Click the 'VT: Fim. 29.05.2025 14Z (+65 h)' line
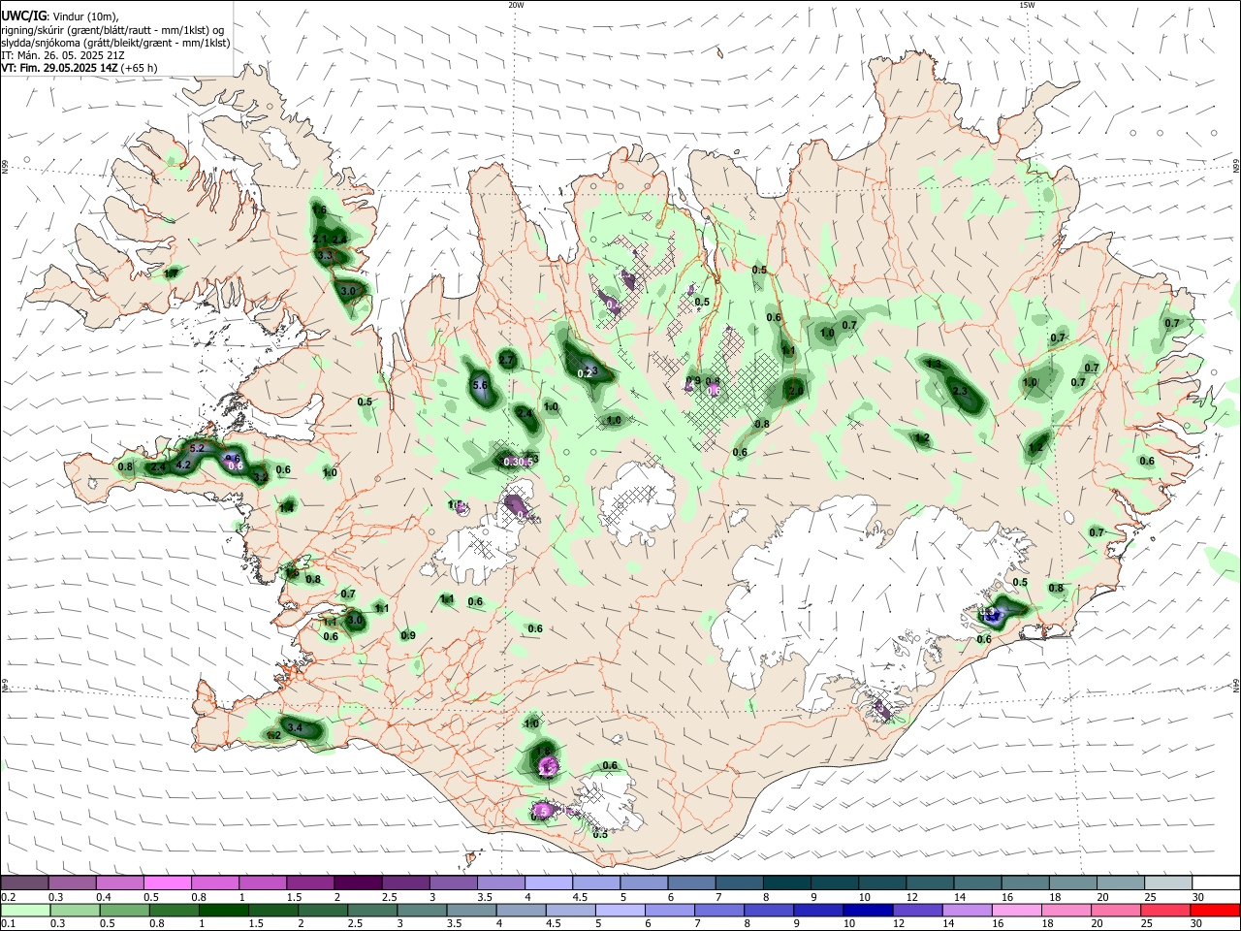This screenshot has height=931, width=1241. pos(80,68)
